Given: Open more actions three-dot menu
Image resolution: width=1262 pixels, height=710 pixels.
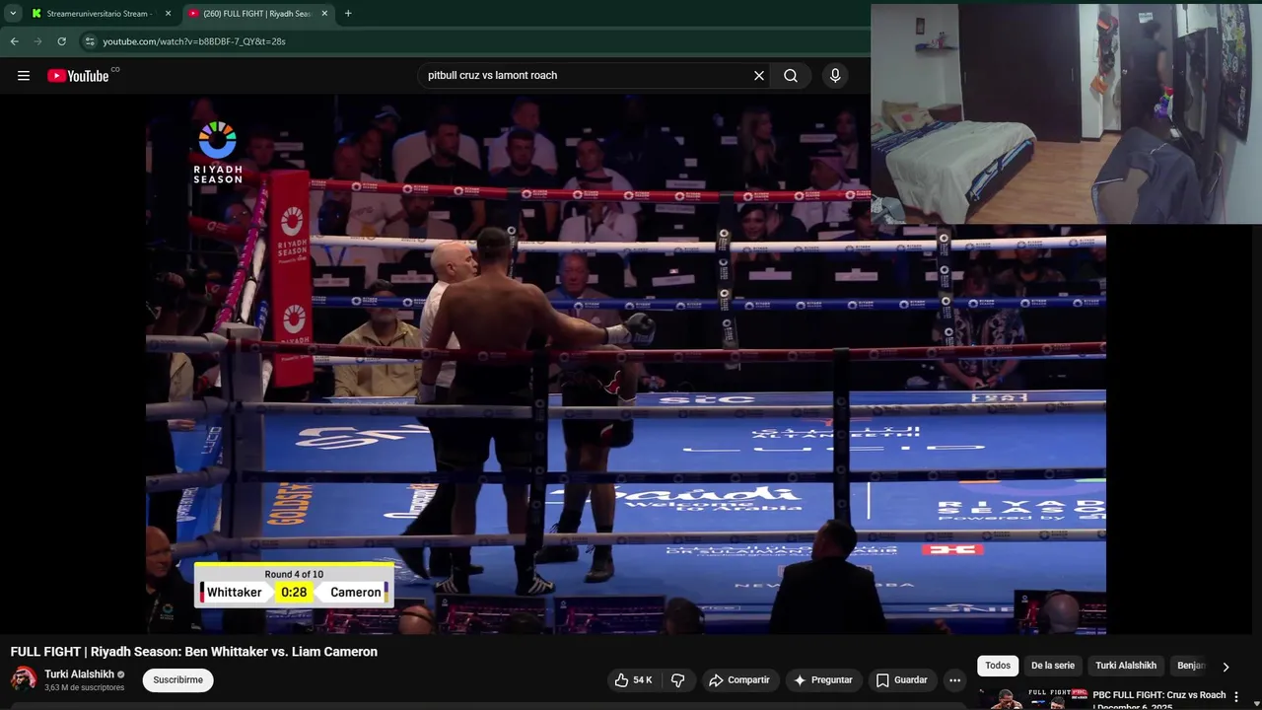Looking at the screenshot, I should [x=954, y=680].
